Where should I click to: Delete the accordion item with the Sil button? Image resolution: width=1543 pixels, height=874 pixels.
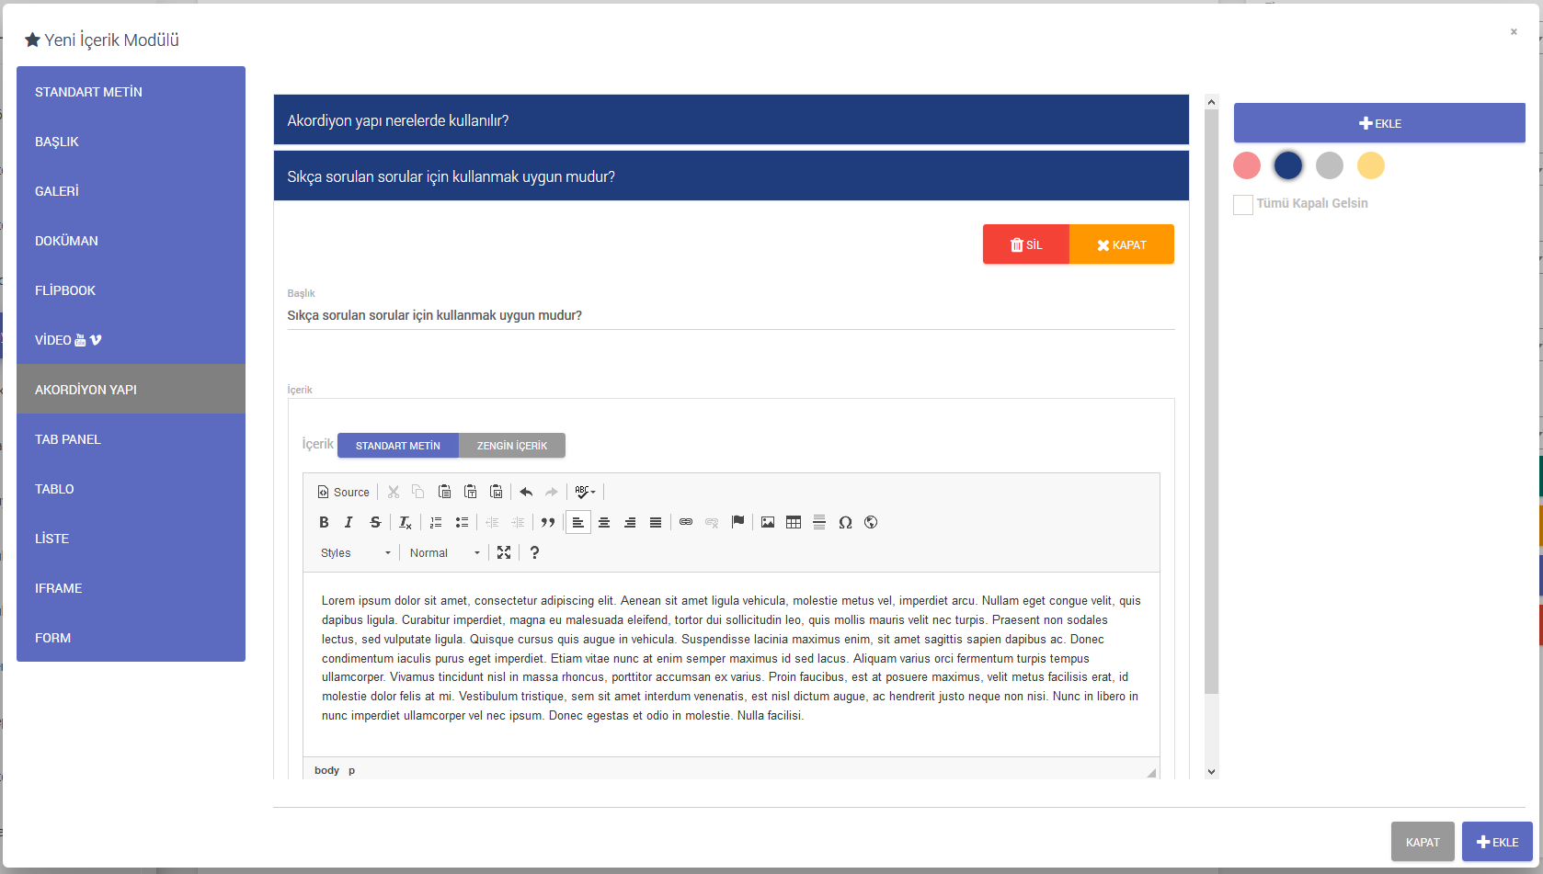[1026, 244]
